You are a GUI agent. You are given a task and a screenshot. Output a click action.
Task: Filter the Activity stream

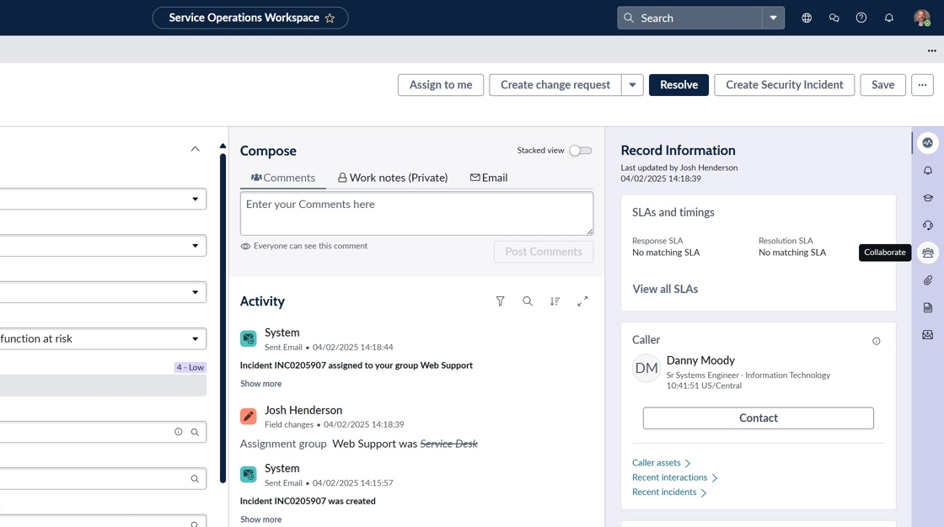(x=501, y=301)
